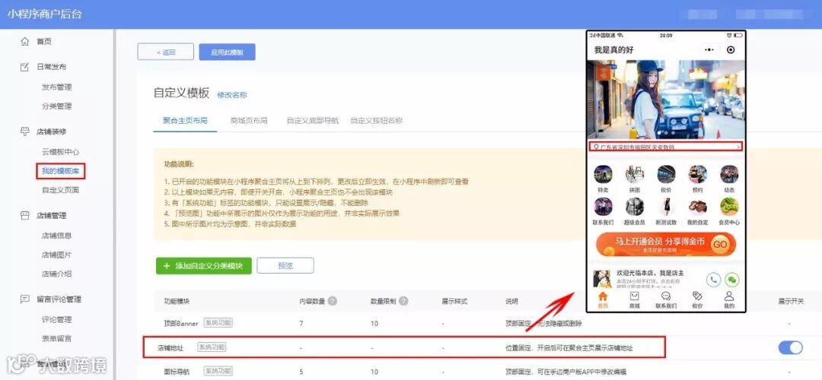This screenshot has height=380, width=822.
Task: Tap the 商城 tab in preview bottom bar
Action: click(634, 300)
